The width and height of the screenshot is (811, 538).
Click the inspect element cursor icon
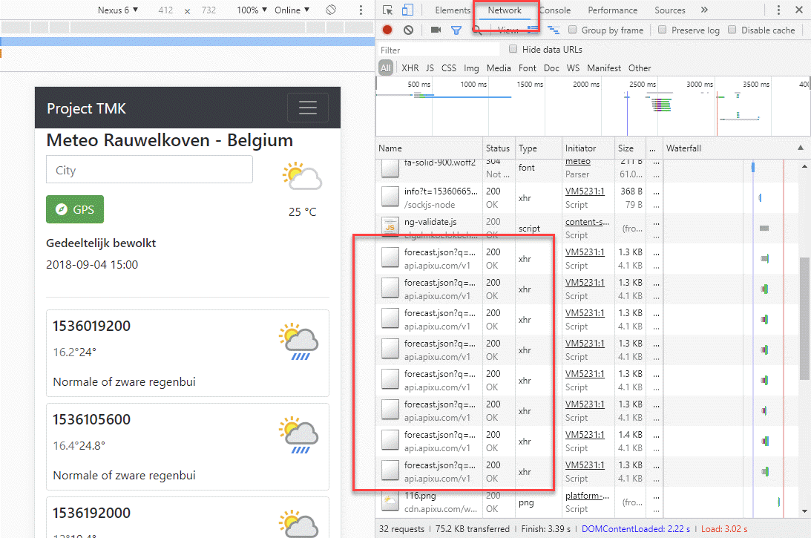click(387, 10)
